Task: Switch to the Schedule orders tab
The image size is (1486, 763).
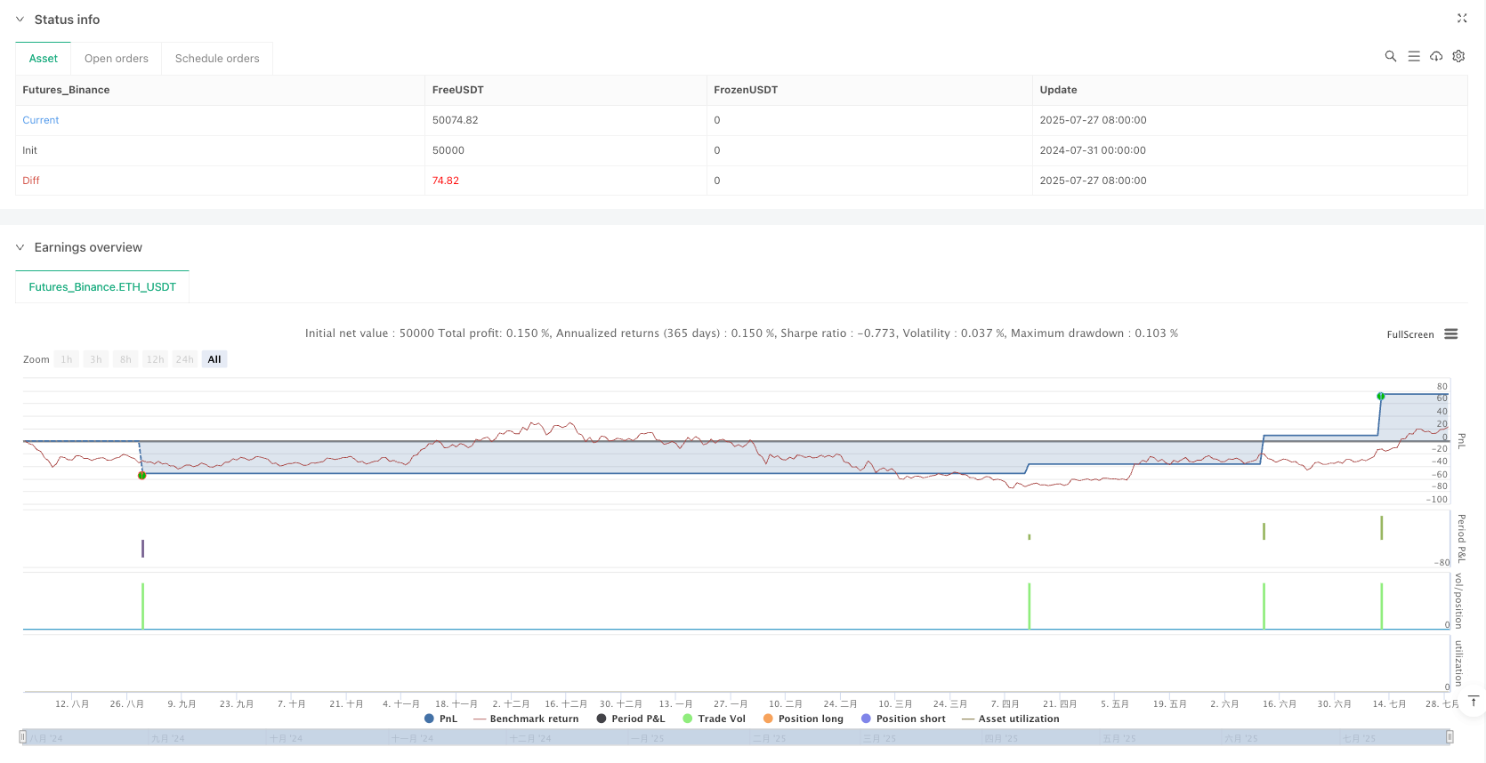Action: (217, 59)
